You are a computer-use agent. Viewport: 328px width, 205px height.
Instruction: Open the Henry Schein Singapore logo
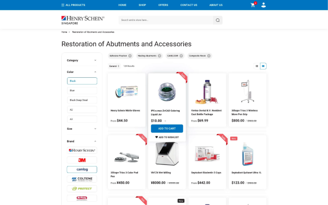pyautogui.click(x=83, y=20)
